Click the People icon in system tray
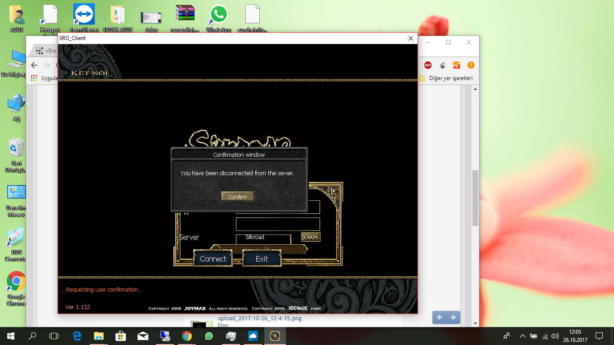Screen dimensions: 614x345 coord(507,336)
